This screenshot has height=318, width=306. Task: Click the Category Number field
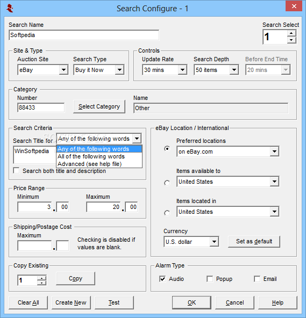point(41,107)
